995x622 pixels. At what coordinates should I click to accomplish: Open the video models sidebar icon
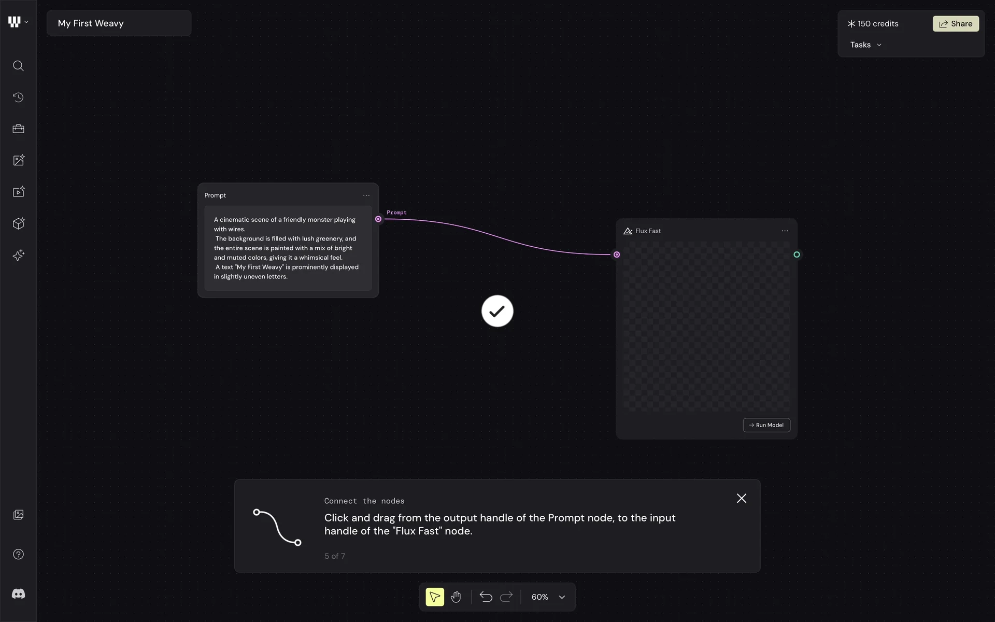click(x=18, y=192)
